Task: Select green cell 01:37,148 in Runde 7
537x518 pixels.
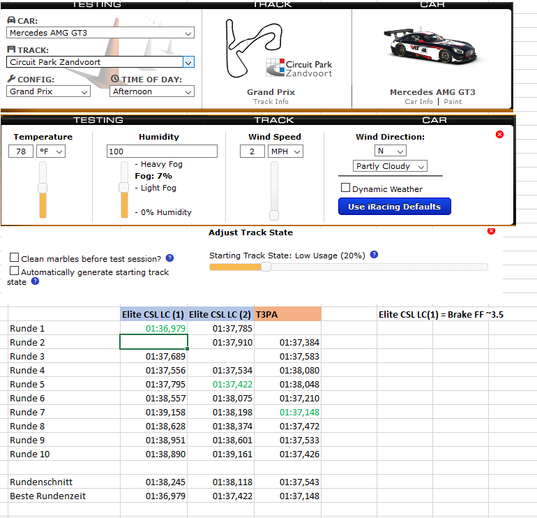Action: (287, 412)
